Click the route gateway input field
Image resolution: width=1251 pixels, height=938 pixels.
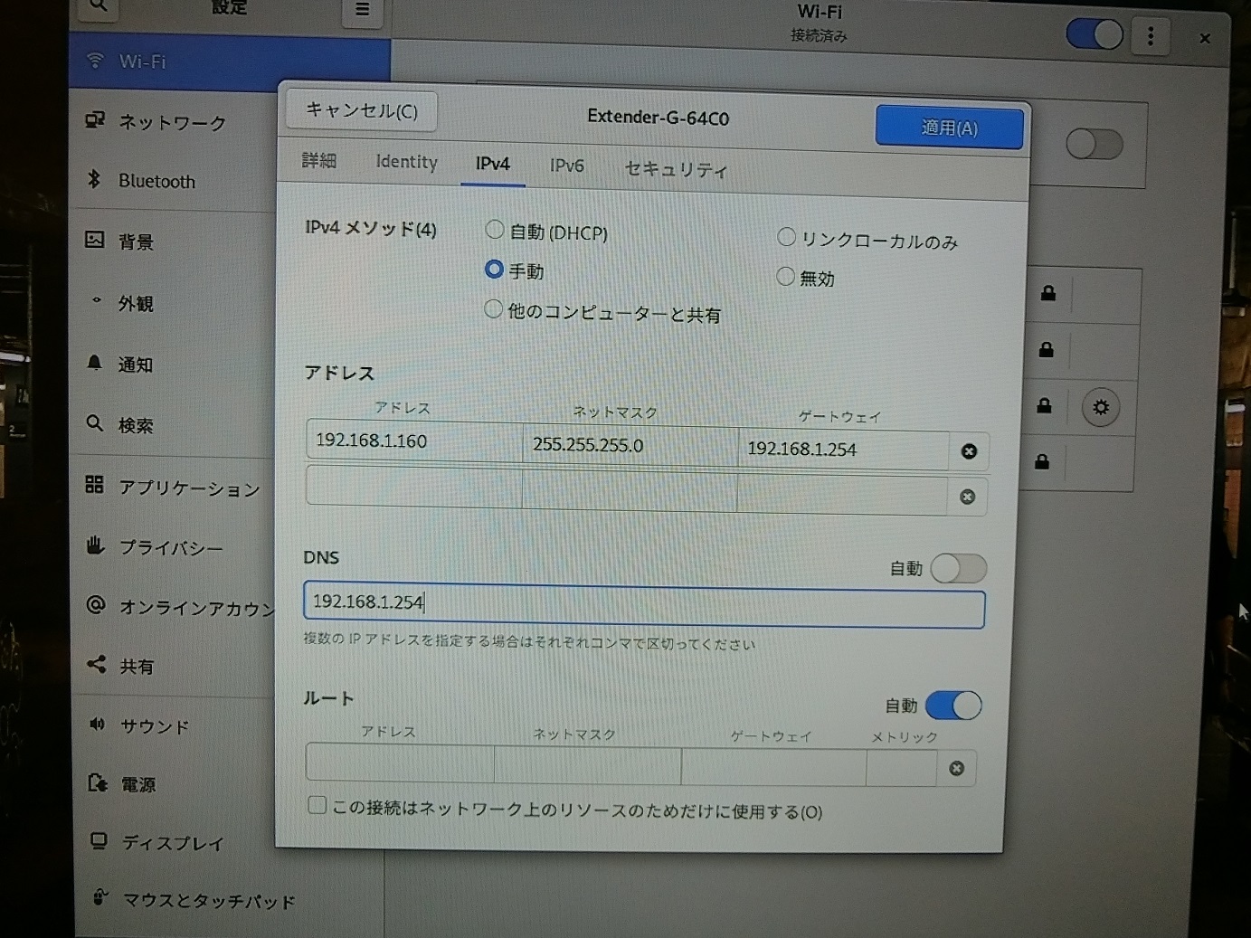pos(773,767)
